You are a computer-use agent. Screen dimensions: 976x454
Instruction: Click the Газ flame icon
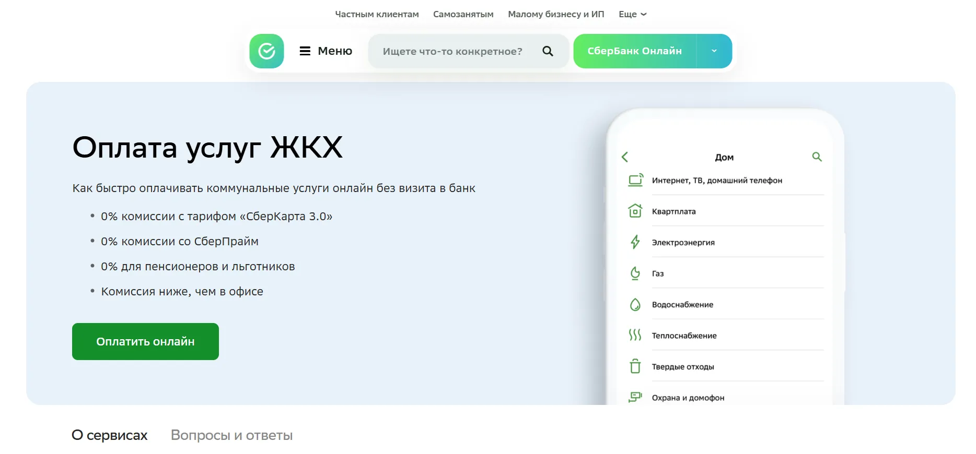point(635,273)
